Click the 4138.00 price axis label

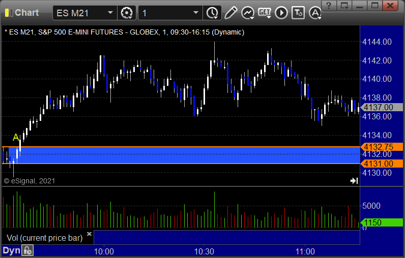[x=377, y=98]
